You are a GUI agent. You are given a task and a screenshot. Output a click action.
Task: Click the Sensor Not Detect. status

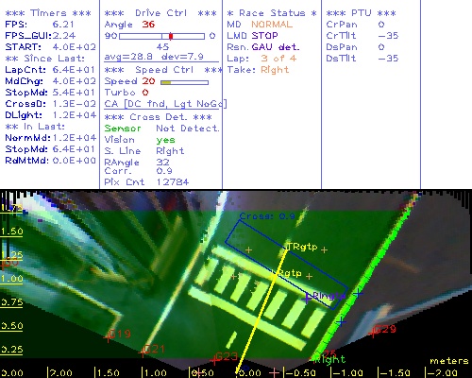(188, 129)
